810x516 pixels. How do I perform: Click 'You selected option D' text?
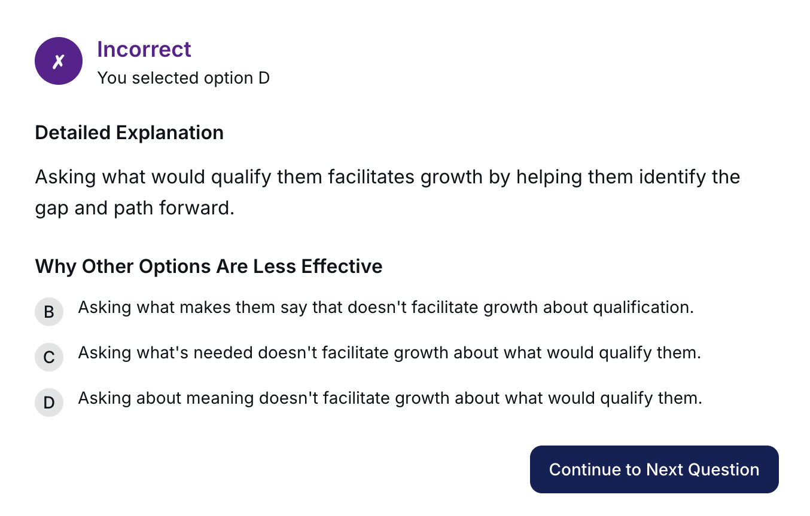183,78
